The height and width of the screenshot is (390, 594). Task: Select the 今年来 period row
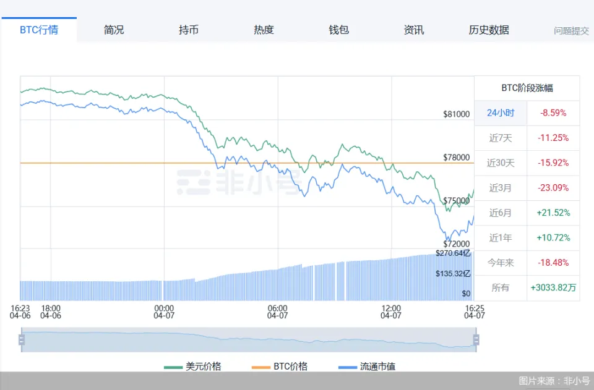point(527,263)
